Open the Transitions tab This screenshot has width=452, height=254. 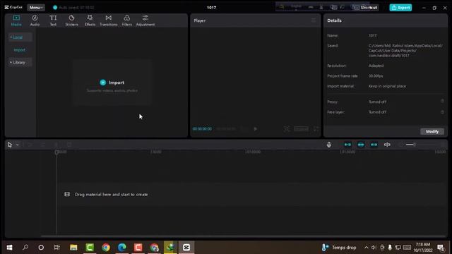click(x=108, y=20)
